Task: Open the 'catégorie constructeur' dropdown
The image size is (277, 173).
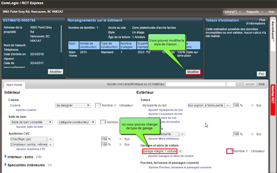Action: 76,122
